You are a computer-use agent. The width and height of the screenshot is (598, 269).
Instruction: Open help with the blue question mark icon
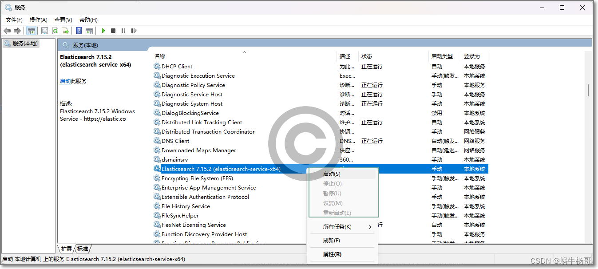(79, 30)
